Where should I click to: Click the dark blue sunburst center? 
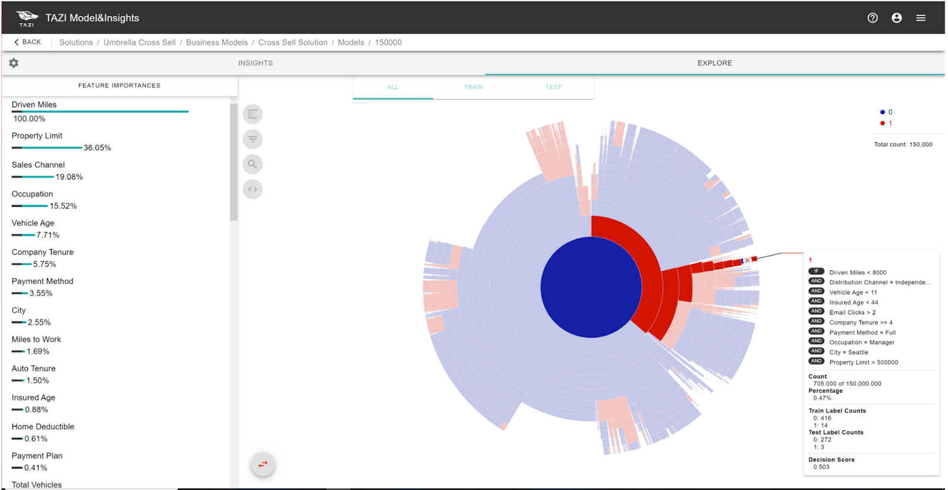pyautogui.click(x=591, y=287)
